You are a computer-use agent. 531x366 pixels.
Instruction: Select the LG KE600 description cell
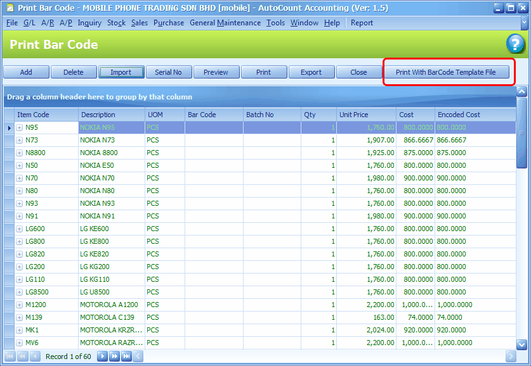[x=112, y=229]
